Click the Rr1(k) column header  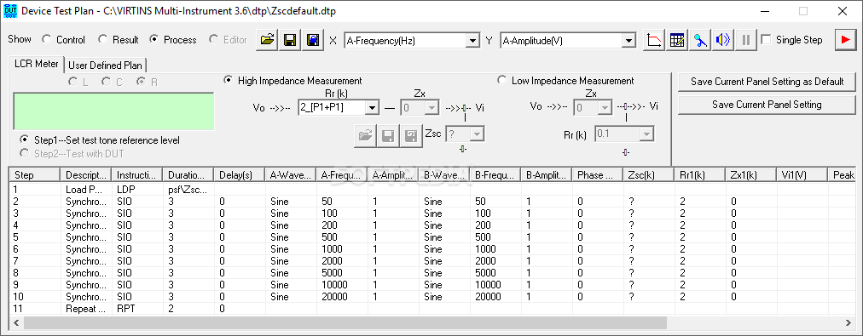(701, 175)
